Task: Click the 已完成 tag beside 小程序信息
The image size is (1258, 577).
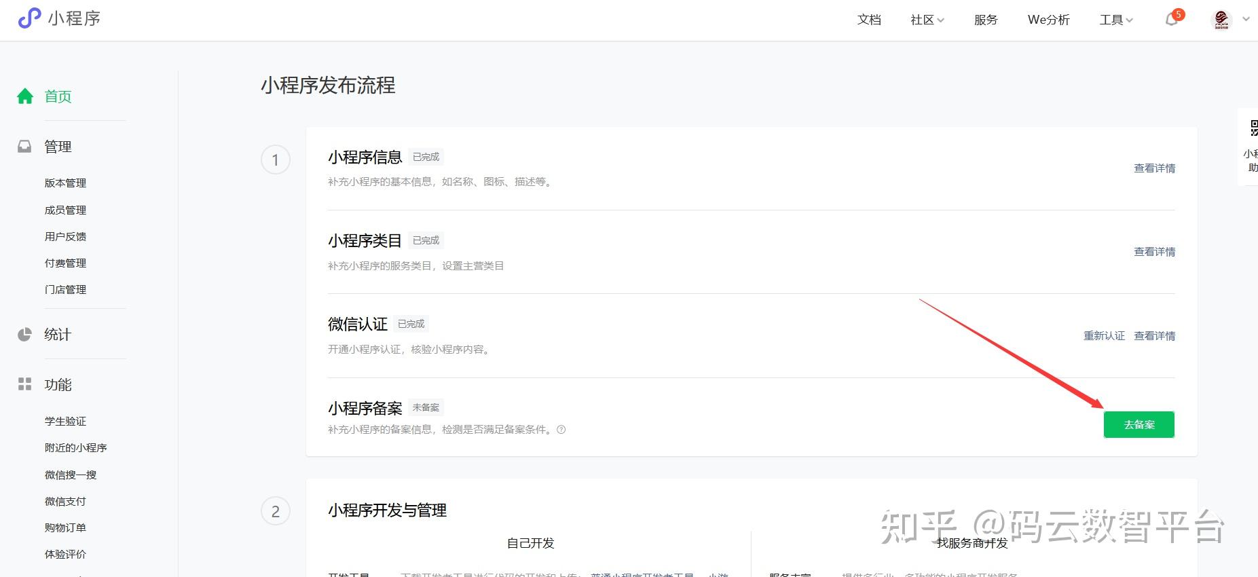Action: coord(426,157)
